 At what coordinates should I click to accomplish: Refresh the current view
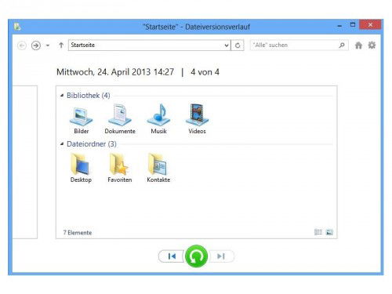238,45
